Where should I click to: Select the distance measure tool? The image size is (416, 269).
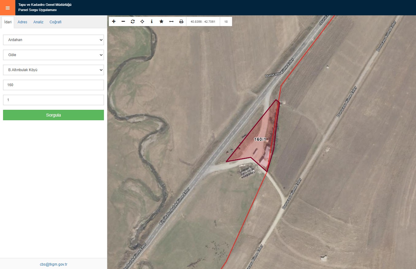click(171, 21)
